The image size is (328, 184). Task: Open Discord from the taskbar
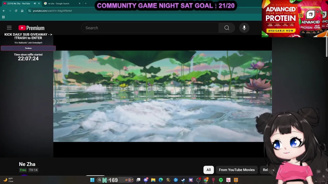click(x=146, y=180)
